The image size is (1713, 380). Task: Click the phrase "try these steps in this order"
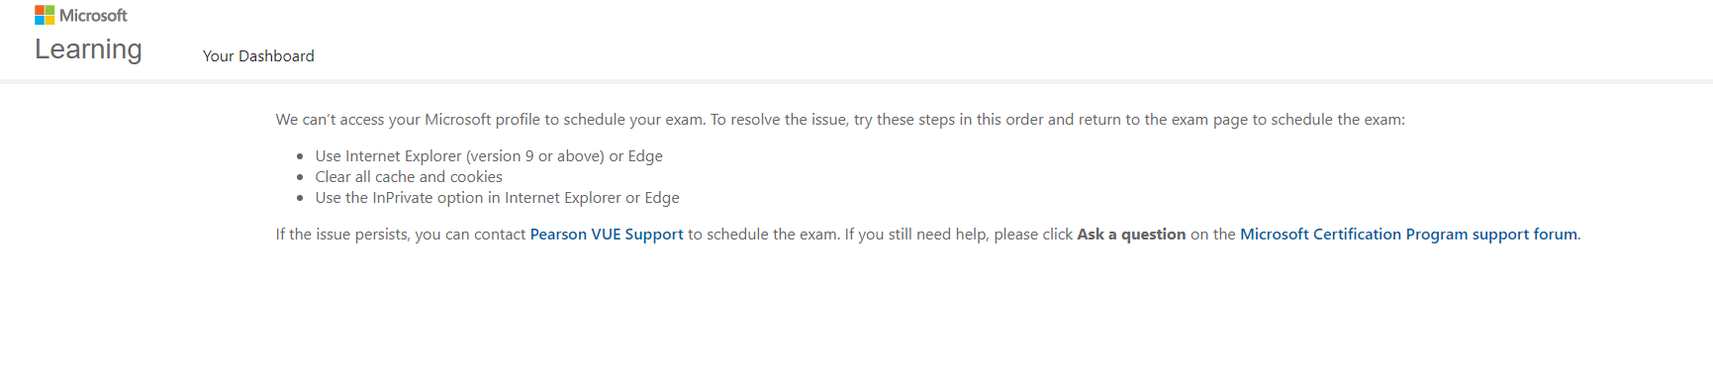(x=949, y=120)
